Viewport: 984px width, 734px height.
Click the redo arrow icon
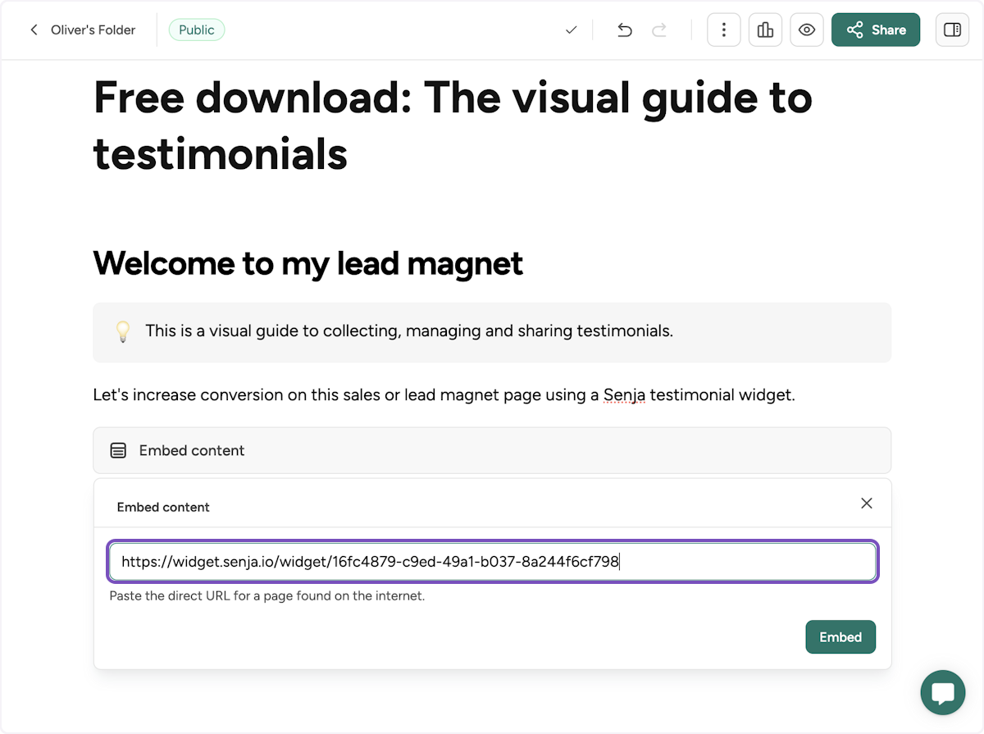pyautogui.click(x=658, y=30)
